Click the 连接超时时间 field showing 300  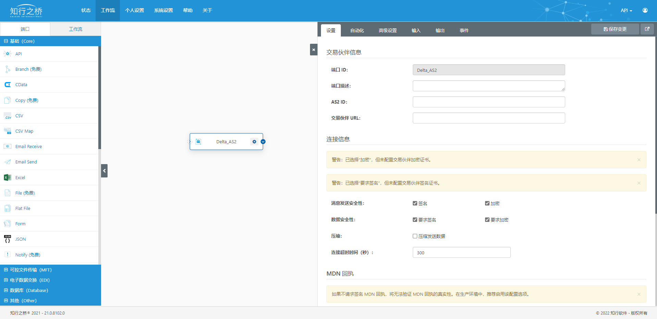point(461,252)
